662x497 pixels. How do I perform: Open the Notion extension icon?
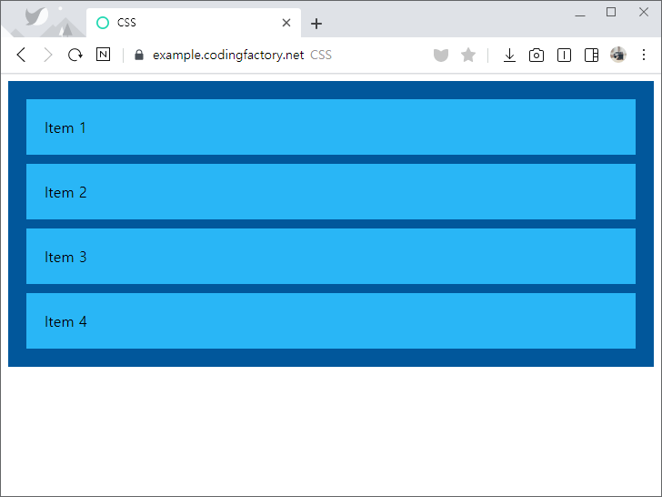(103, 55)
